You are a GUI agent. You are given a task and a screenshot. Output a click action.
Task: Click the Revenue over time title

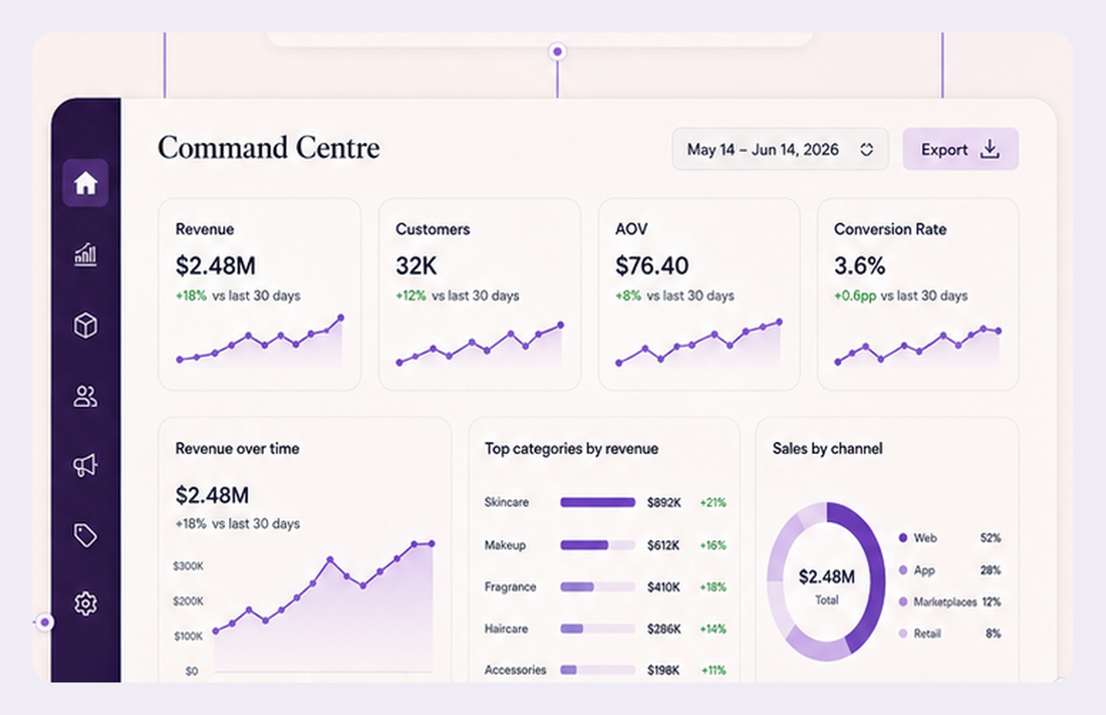(x=237, y=448)
